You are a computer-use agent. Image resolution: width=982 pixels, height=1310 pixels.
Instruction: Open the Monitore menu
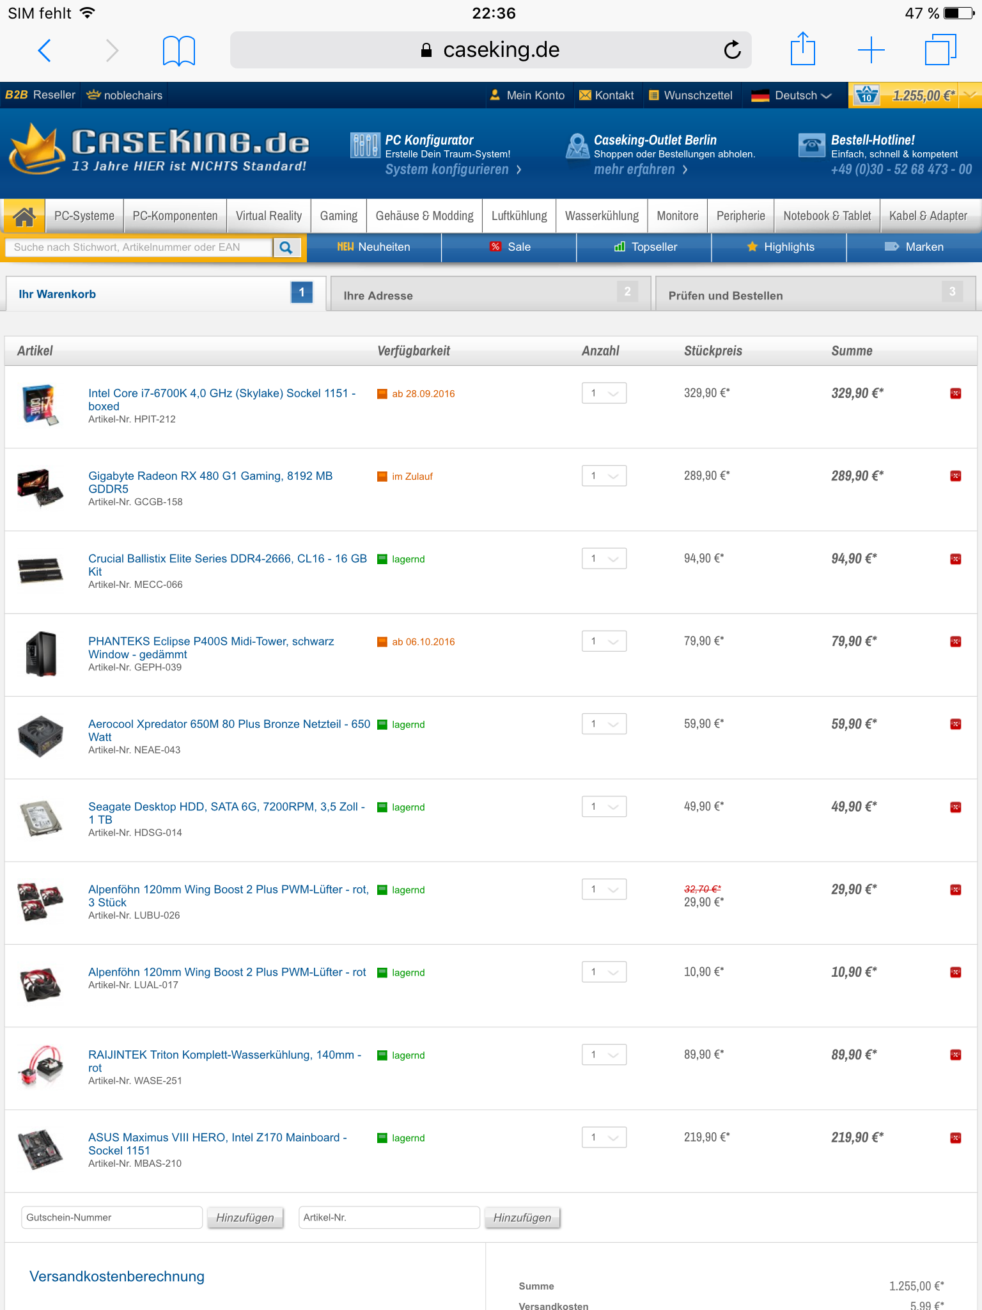coord(678,216)
